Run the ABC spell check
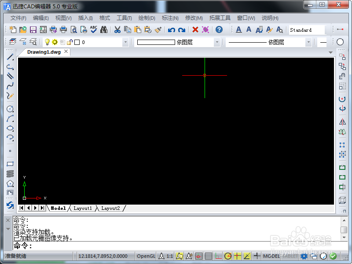Screen dimensions: 352x264 pyautogui.click(x=94, y=29)
